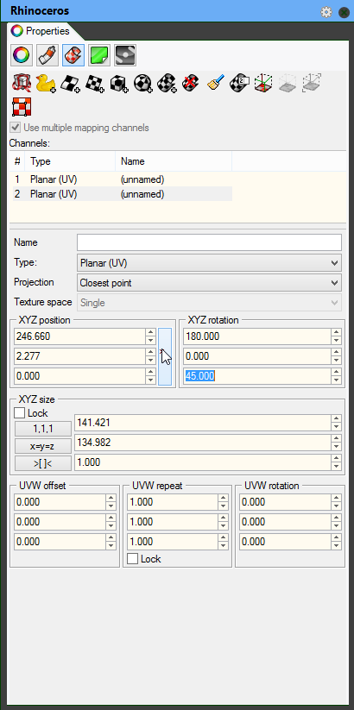Match mapping using the paintbrush icon

(x=216, y=84)
